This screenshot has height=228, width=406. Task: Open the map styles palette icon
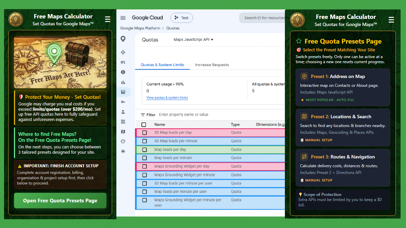click(123, 142)
